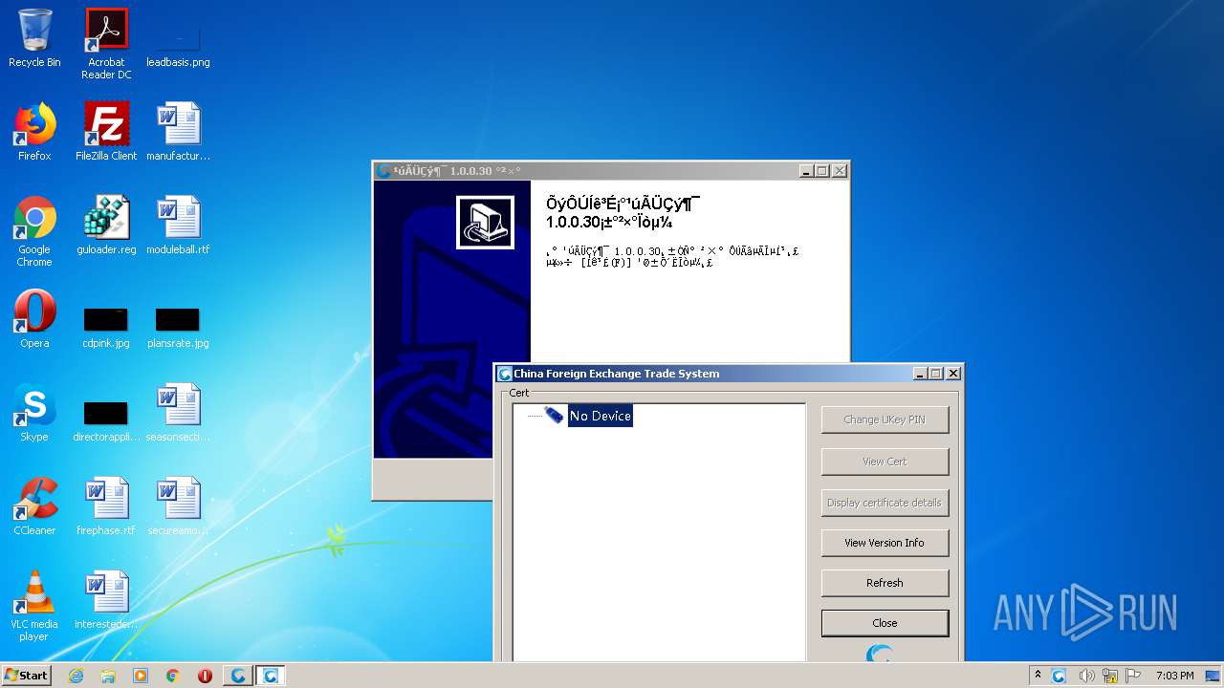Select directorappli... file icon
Viewport: 1224px width, 688px height.
pos(106,421)
